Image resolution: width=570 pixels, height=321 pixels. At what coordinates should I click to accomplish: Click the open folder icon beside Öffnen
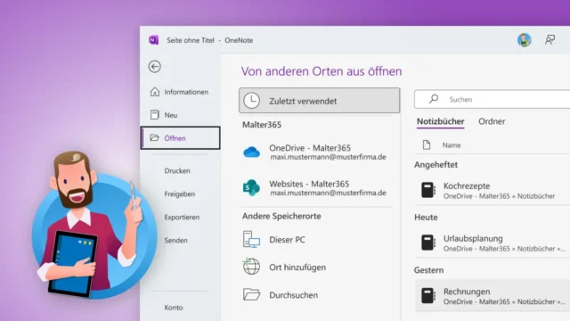click(154, 137)
